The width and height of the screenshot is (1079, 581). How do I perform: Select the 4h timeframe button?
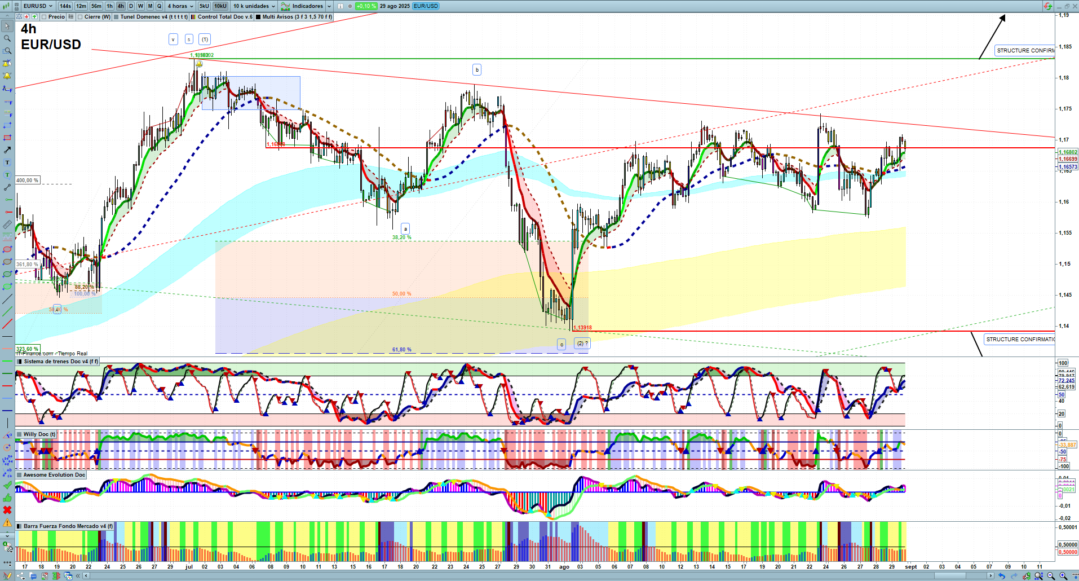point(121,6)
